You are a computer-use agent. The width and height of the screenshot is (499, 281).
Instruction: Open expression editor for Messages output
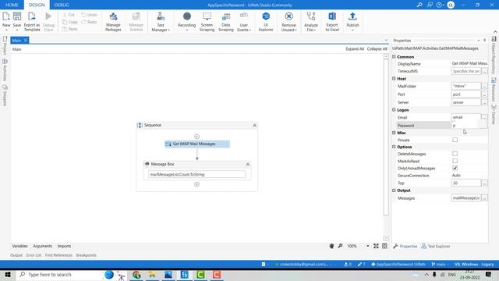pyautogui.click(x=484, y=197)
